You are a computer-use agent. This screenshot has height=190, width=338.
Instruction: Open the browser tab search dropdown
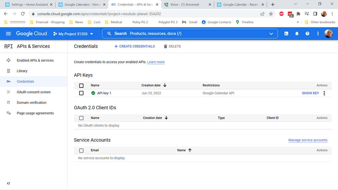(296, 4)
